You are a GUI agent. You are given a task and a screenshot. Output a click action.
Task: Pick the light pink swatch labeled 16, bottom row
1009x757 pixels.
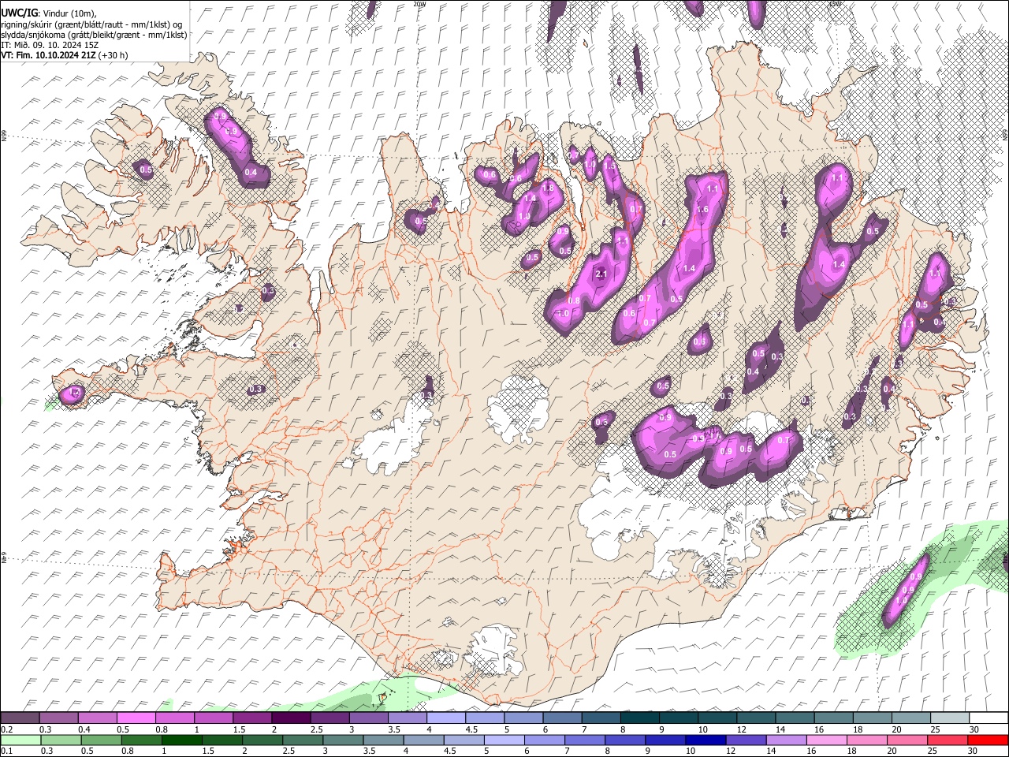[x=827, y=740]
